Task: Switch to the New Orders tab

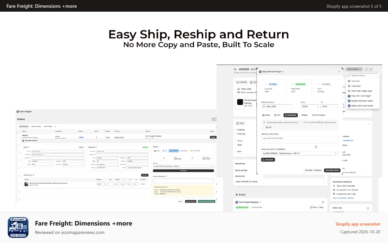Action: tap(24, 126)
